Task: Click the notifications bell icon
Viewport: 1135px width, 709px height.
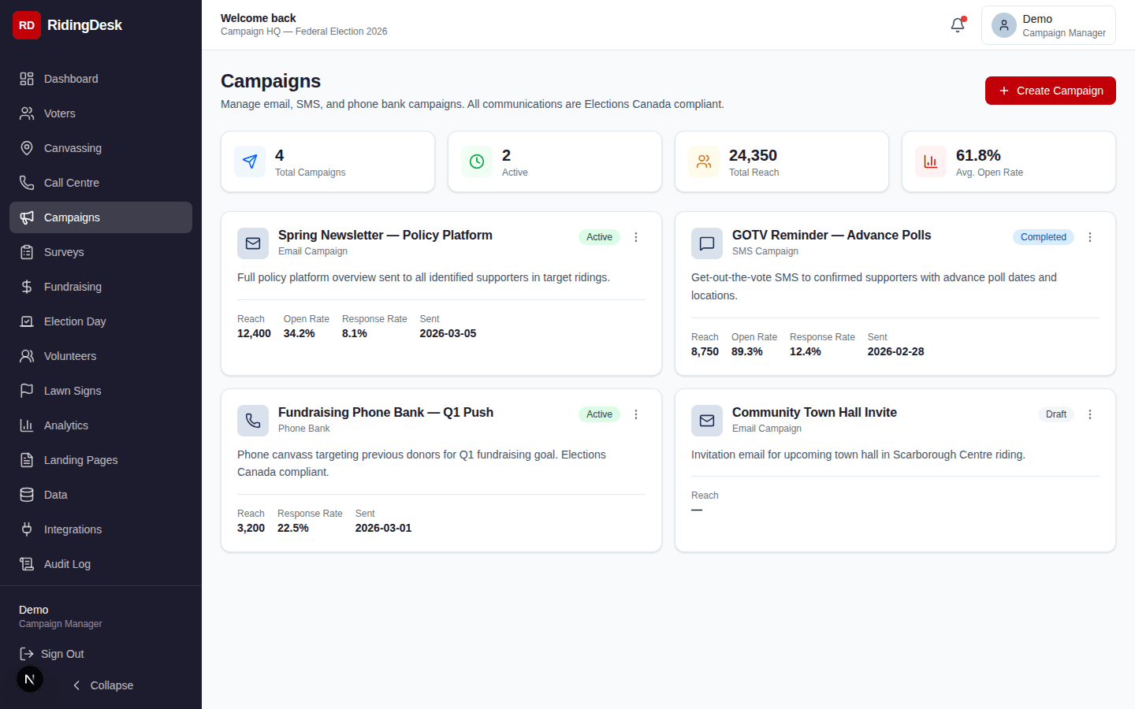Action: tap(957, 25)
